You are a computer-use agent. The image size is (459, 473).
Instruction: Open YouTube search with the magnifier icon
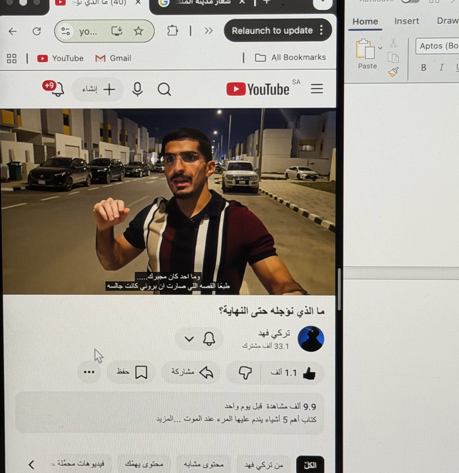click(165, 89)
